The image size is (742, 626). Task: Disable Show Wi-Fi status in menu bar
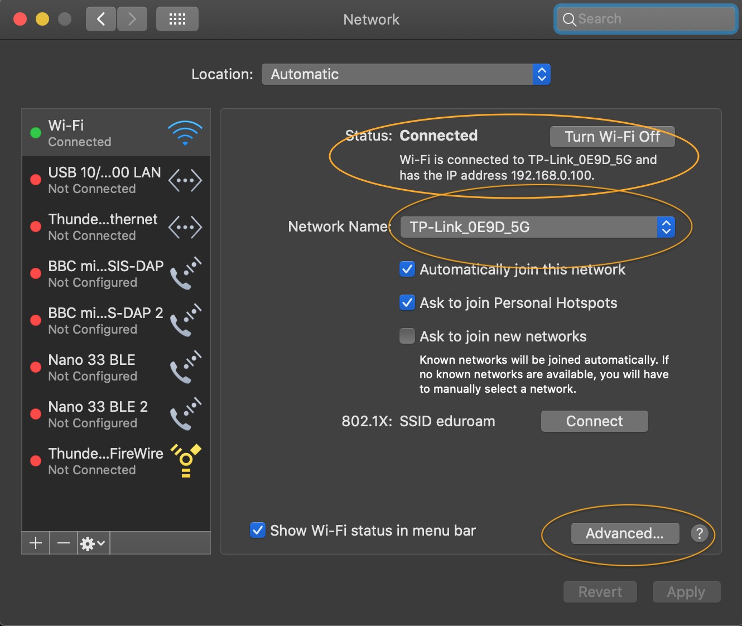(257, 530)
